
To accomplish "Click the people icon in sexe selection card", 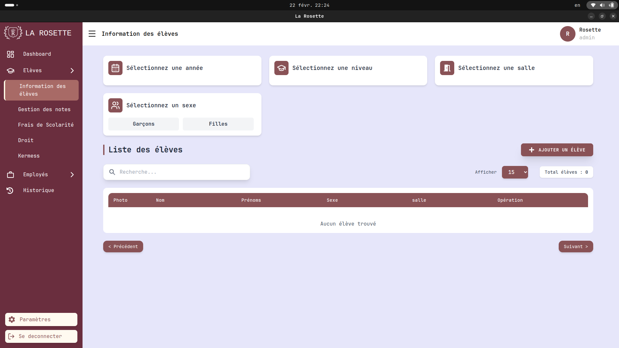I will (115, 105).
